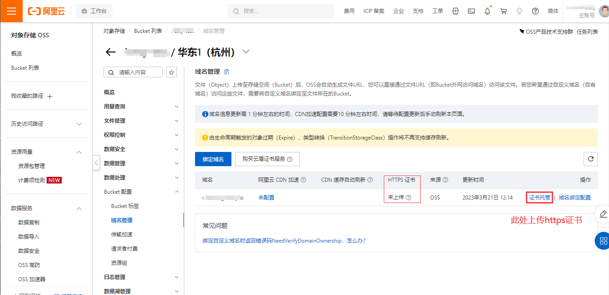Click the lightbulb icon in top bar
This screenshot has height=295, width=609.
519,11
